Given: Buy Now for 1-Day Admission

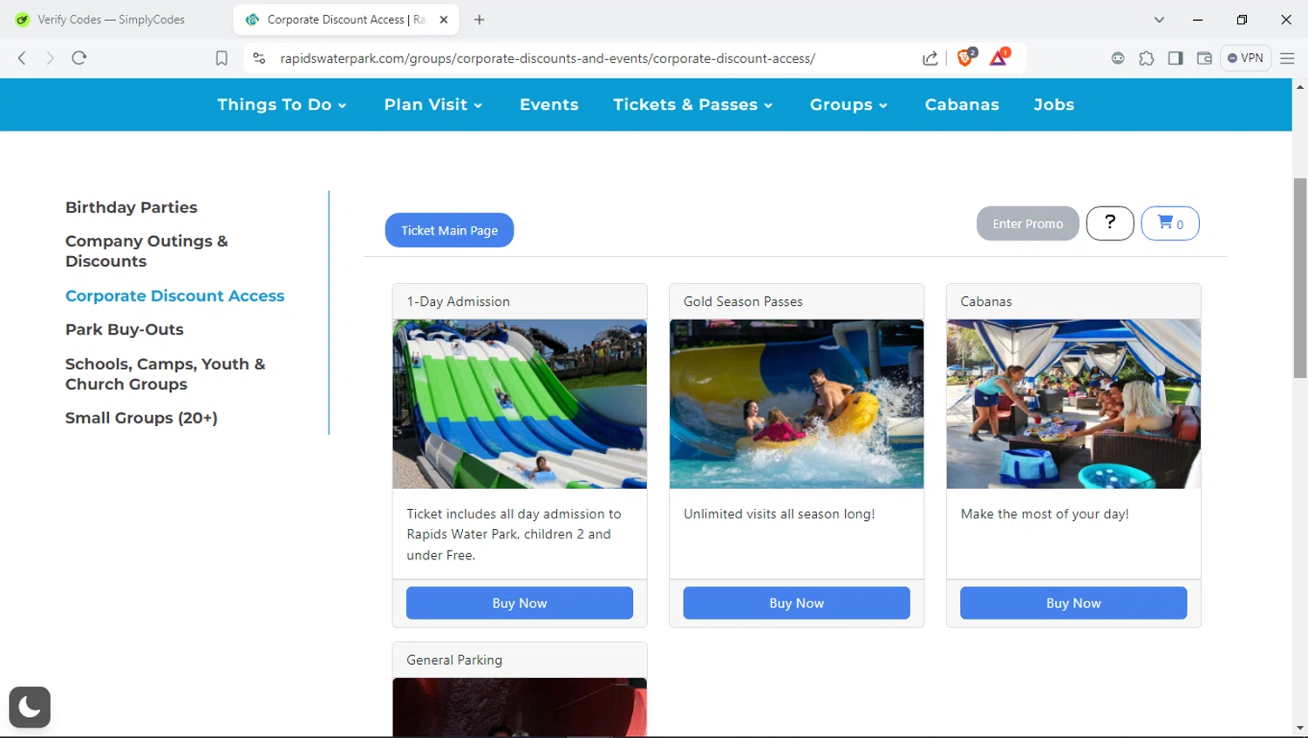Looking at the screenshot, I should [x=520, y=603].
